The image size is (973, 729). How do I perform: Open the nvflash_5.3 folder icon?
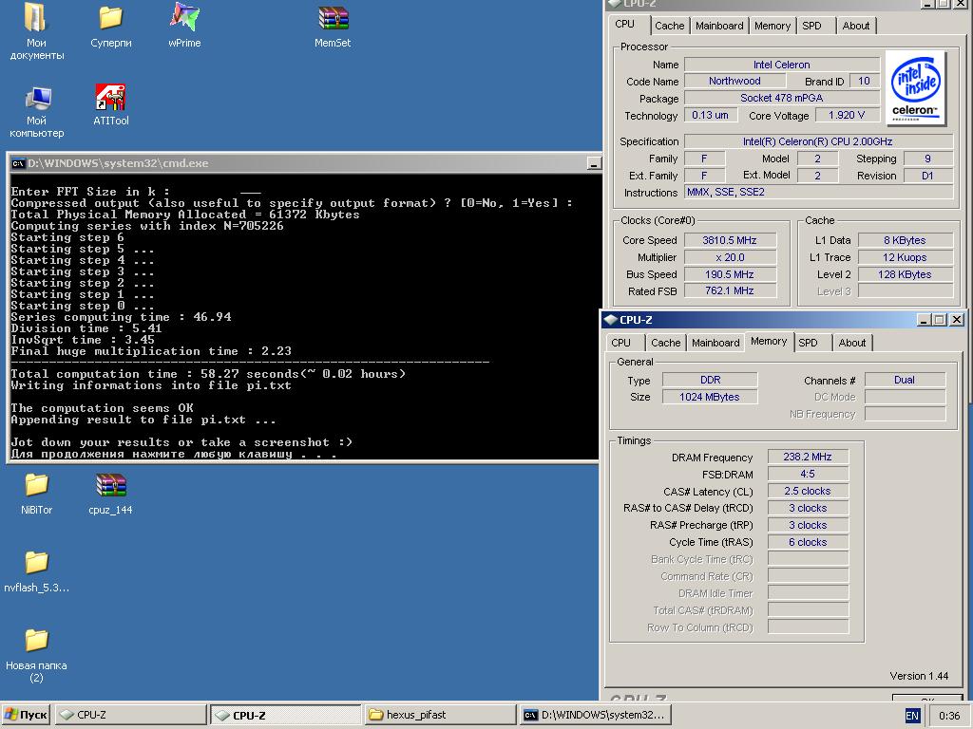36,571
